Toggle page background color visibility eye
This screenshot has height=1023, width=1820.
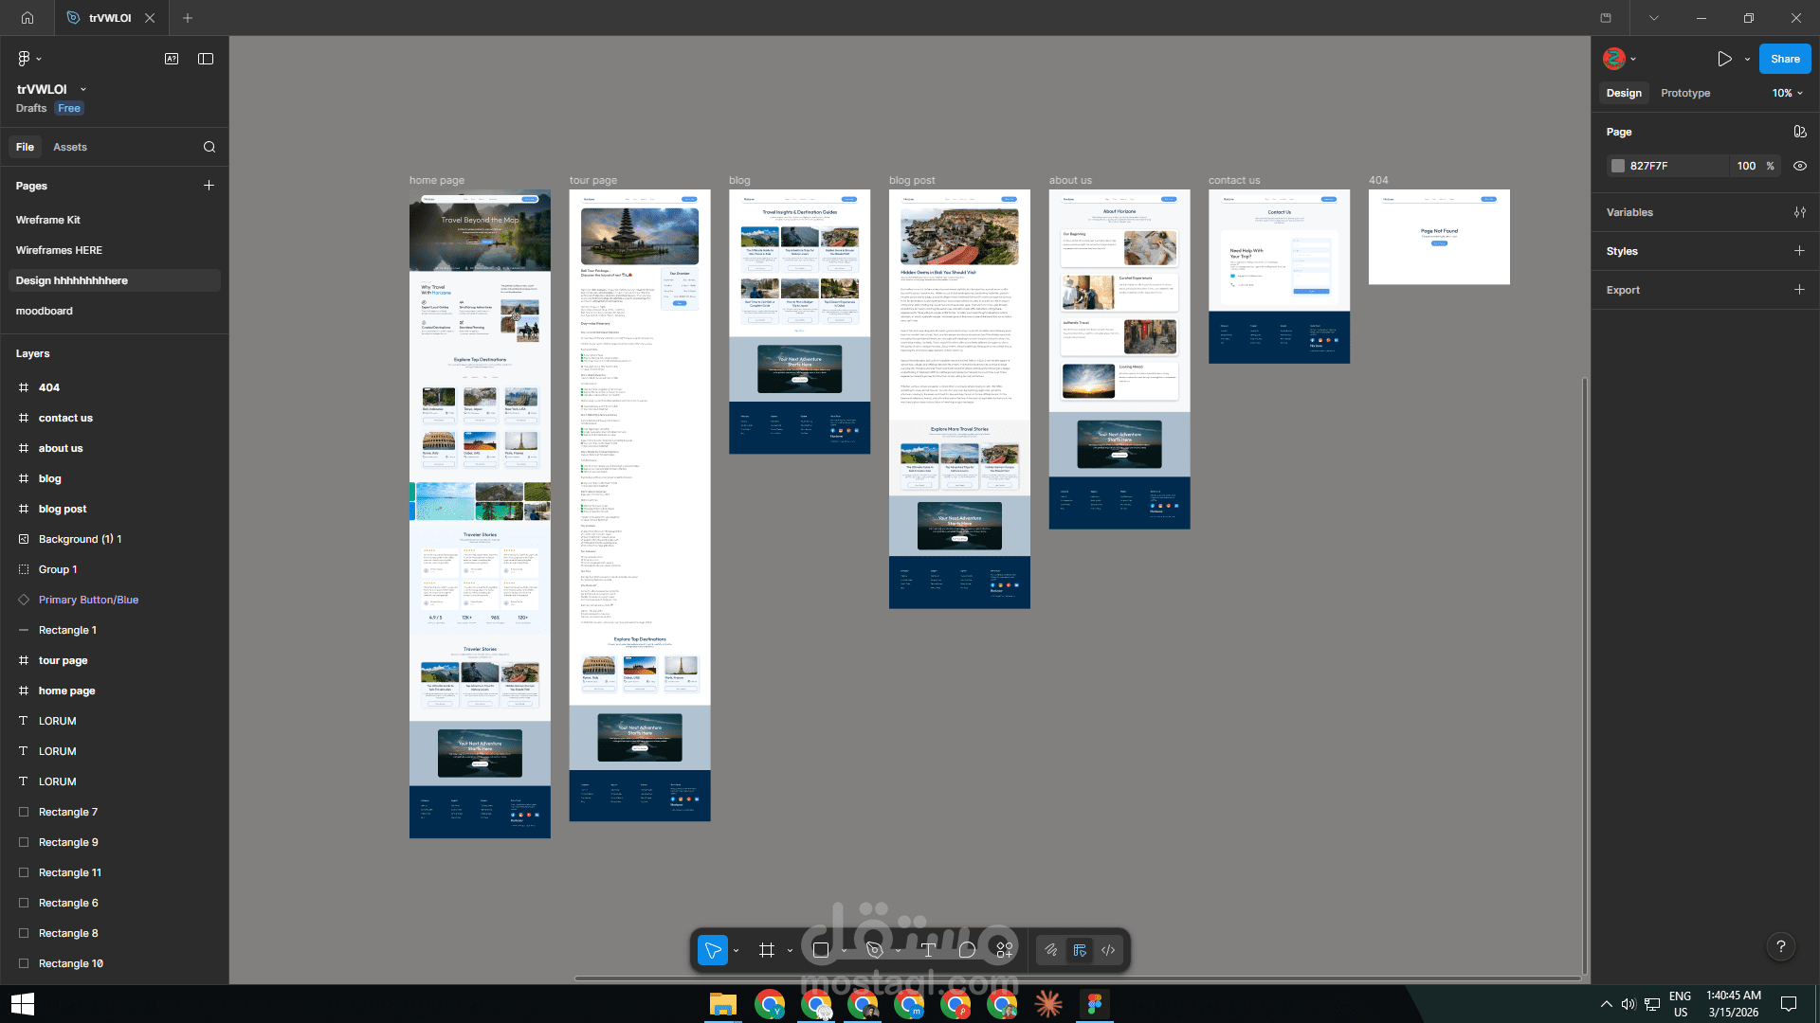[x=1799, y=166]
